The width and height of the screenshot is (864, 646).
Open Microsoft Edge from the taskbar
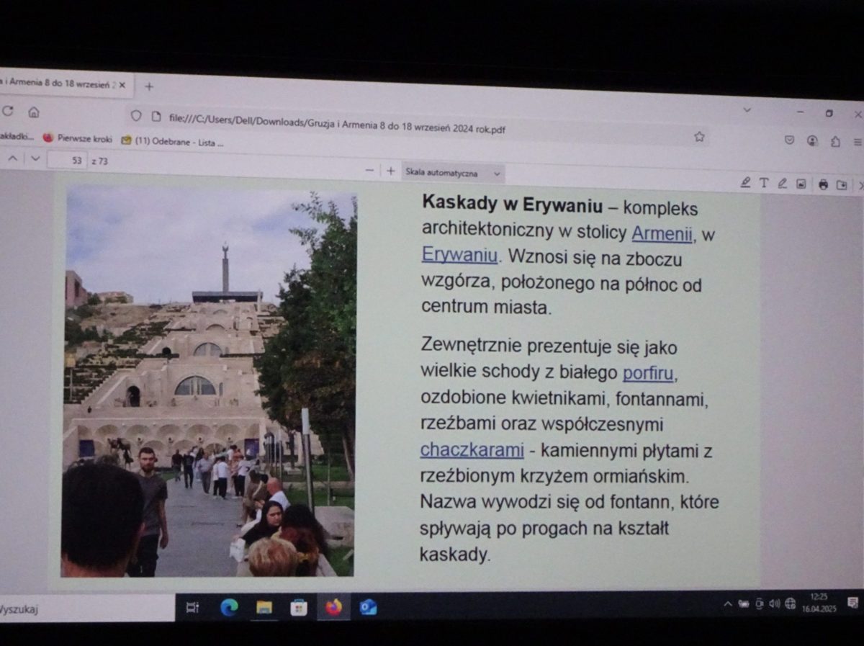tap(229, 607)
